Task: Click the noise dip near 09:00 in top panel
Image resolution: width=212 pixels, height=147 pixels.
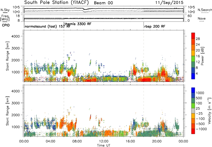Action: click(x=85, y=9)
